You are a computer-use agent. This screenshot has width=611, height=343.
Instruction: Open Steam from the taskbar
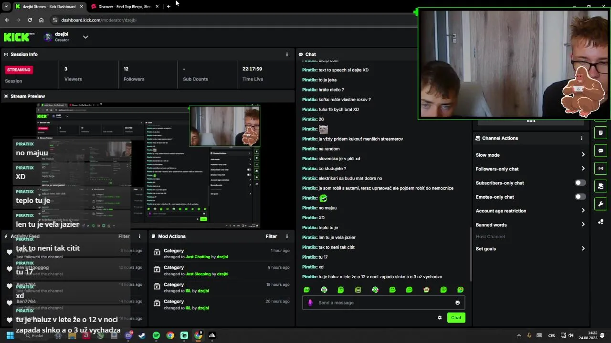[142, 335]
